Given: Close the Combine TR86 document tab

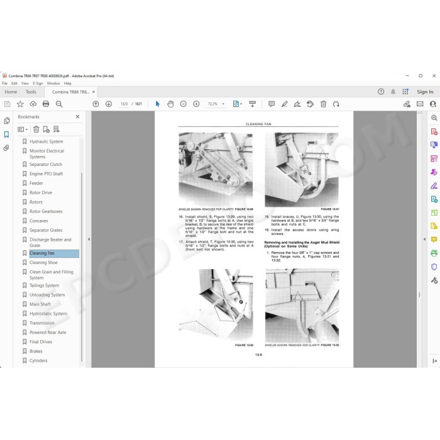Looking at the screenshot, I should pyautogui.click(x=94, y=92).
